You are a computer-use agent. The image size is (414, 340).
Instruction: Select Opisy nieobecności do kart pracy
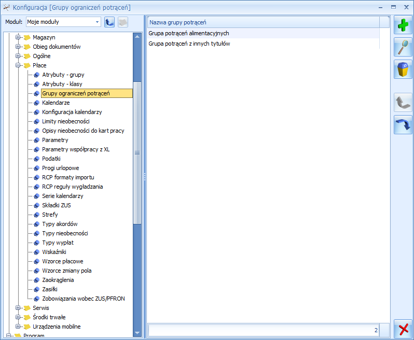pos(83,131)
